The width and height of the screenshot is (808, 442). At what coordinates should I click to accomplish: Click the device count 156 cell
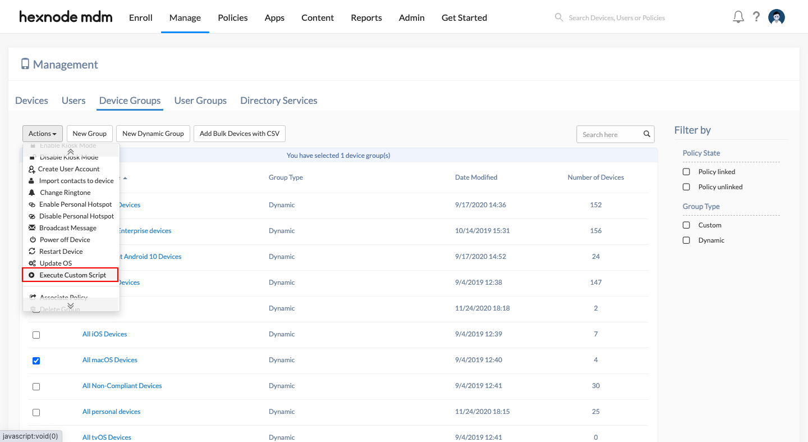(x=596, y=231)
